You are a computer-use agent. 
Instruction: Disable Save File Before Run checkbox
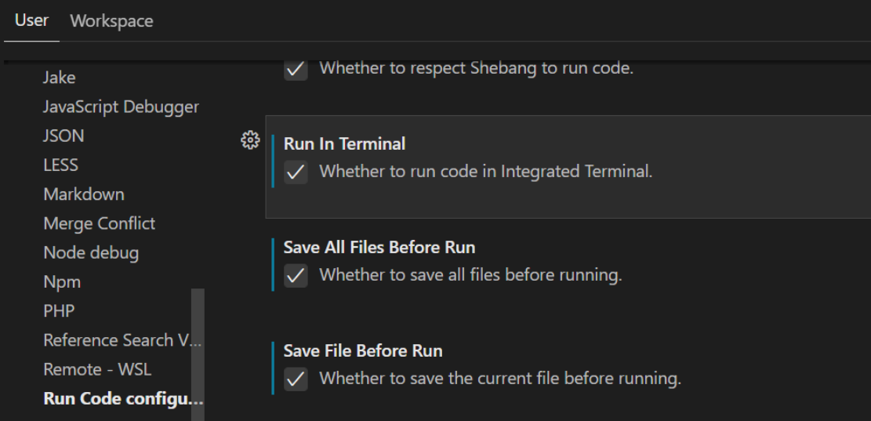296,379
